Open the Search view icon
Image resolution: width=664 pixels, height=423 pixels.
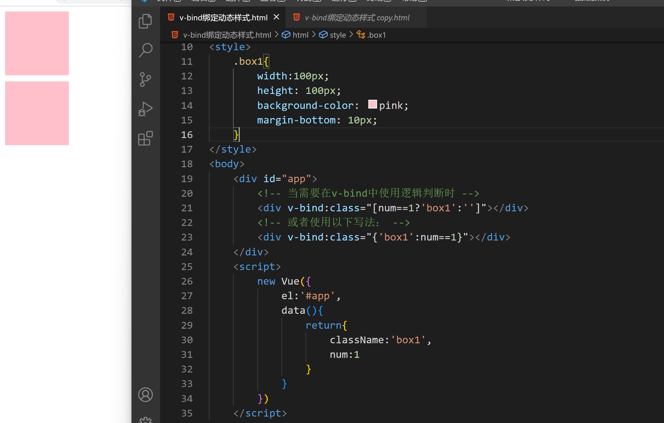(145, 50)
